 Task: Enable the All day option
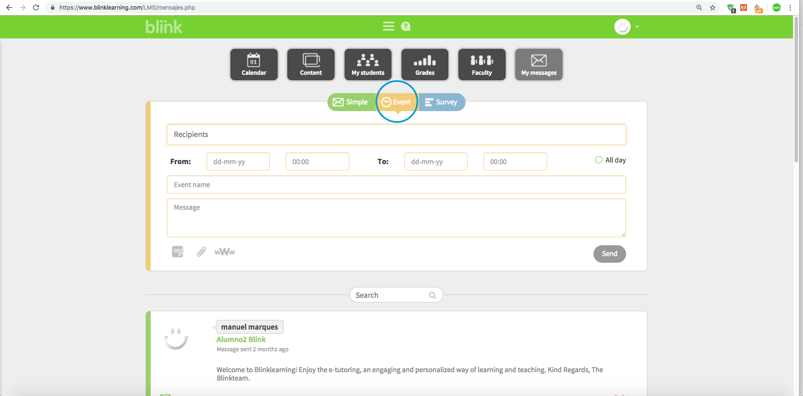point(598,160)
